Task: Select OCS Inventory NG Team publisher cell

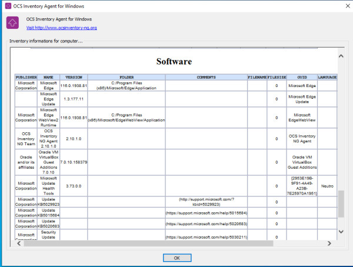Action: tap(26, 139)
